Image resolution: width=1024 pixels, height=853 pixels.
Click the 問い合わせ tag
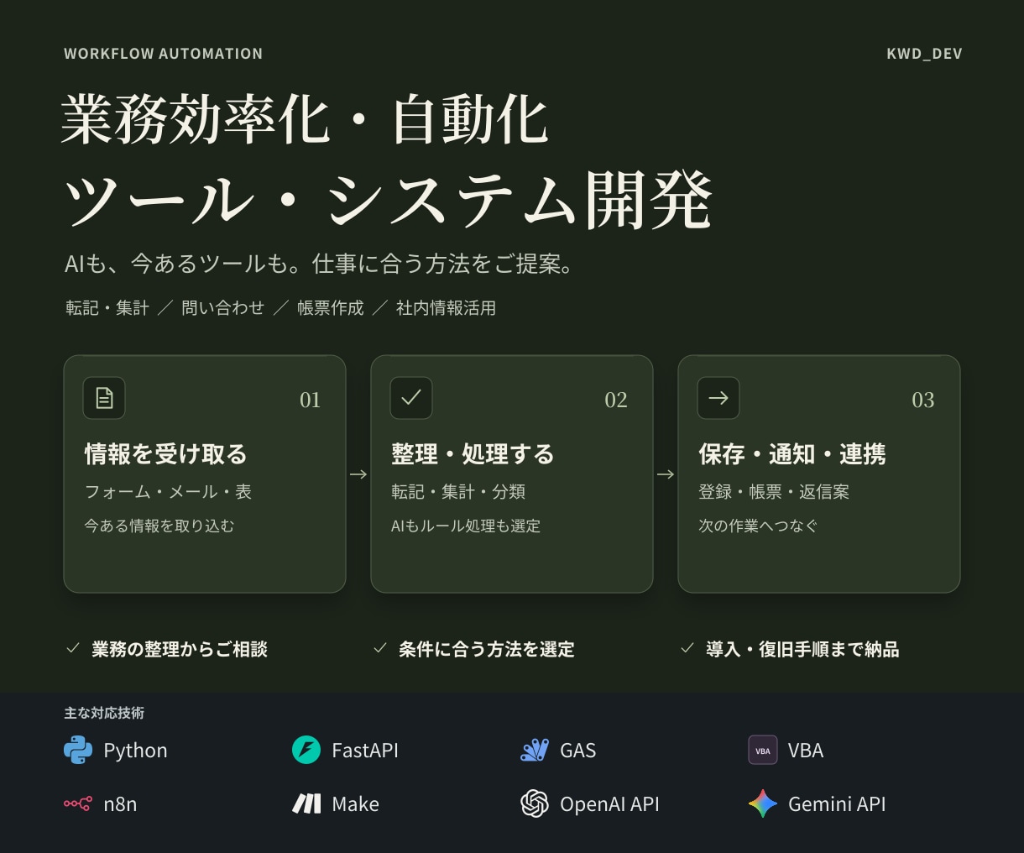pyautogui.click(x=223, y=308)
